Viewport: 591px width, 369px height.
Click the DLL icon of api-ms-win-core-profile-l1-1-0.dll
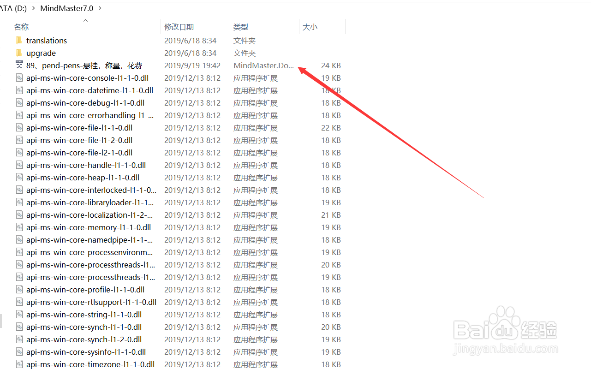[19, 290]
